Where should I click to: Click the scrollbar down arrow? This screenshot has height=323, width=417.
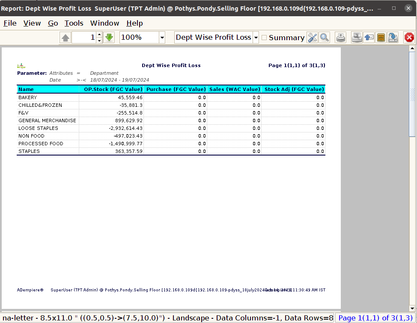tap(412, 308)
